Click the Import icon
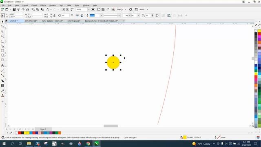The width and height of the screenshot is (261, 147). pyautogui.click(x=63, y=9)
